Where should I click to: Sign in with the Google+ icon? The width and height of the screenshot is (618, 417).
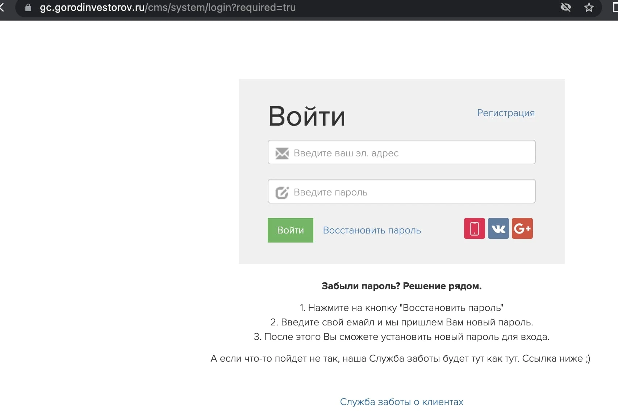pos(522,228)
